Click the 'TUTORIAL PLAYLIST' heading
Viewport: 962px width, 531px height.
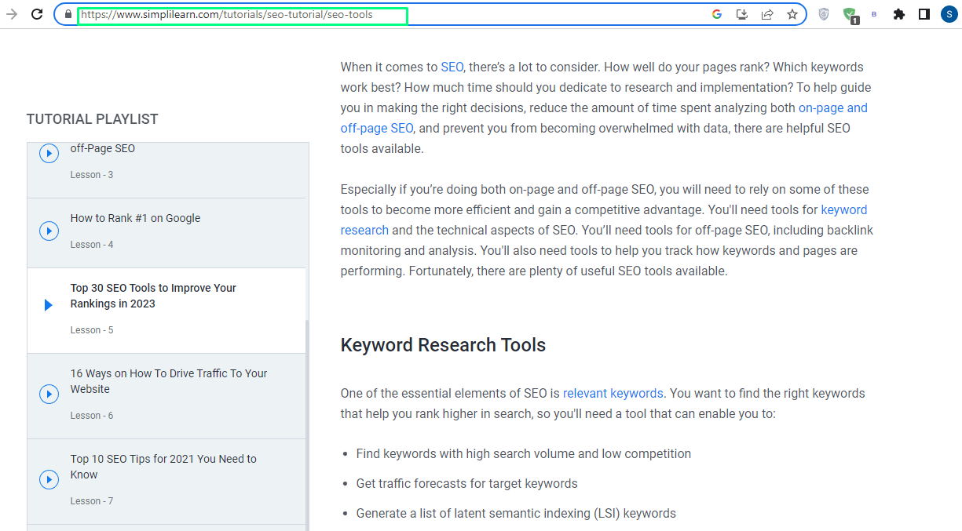[92, 119]
